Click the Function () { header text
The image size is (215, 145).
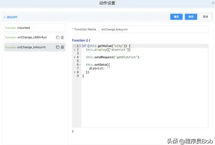click(81, 40)
